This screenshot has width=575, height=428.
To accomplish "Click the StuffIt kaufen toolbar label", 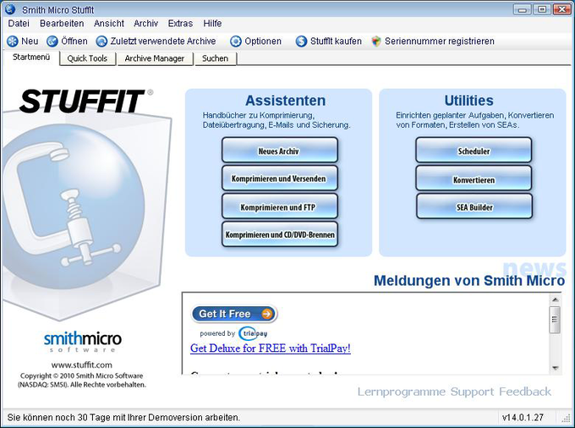I will [x=336, y=41].
